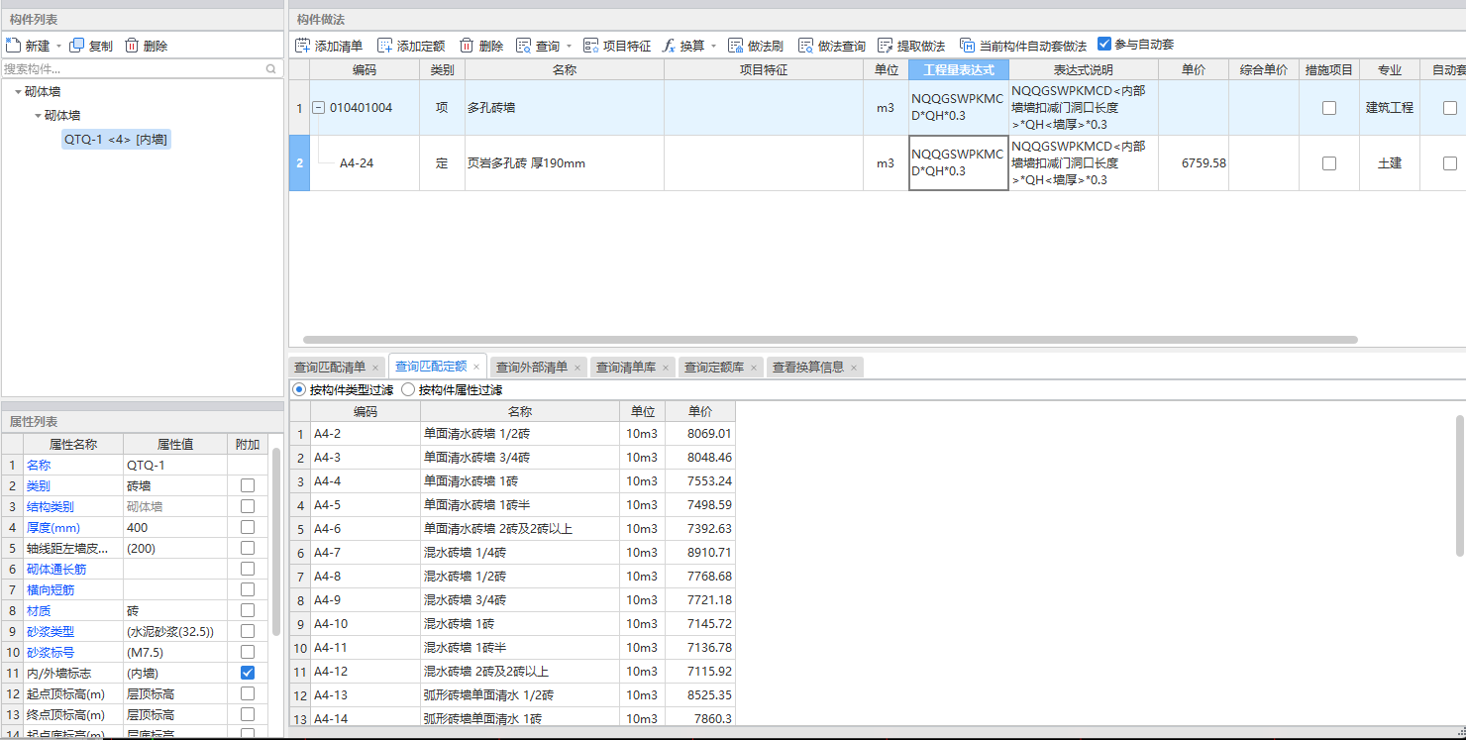Toggle 参与自动套 checkbox
Viewport: 1466px width, 740px height.
pyautogui.click(x=1104, y=45)
